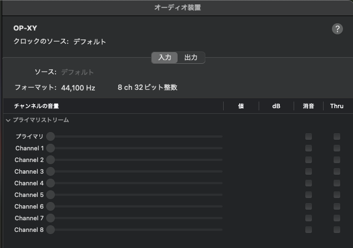Click the Channel 2 volume slider
This screenshot has height=248, width=353.
(x=134, y=160)
